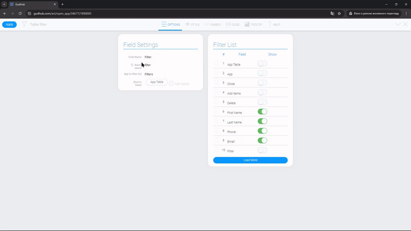The image size is (411, 231).
Task: Enable Show toggle for App Table
Action: pos(262,64)
